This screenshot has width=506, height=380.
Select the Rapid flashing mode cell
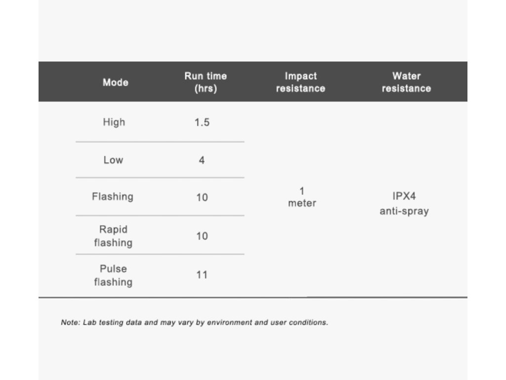click(x=113, y=236)
